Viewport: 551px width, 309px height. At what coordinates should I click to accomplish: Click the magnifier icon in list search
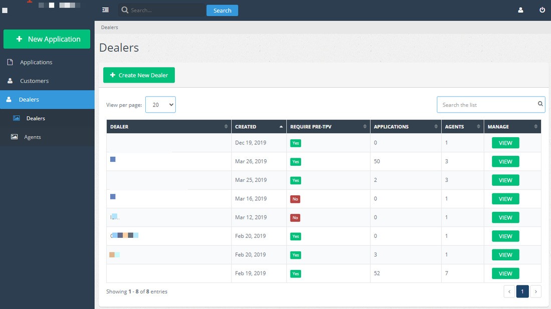point(540,104)
